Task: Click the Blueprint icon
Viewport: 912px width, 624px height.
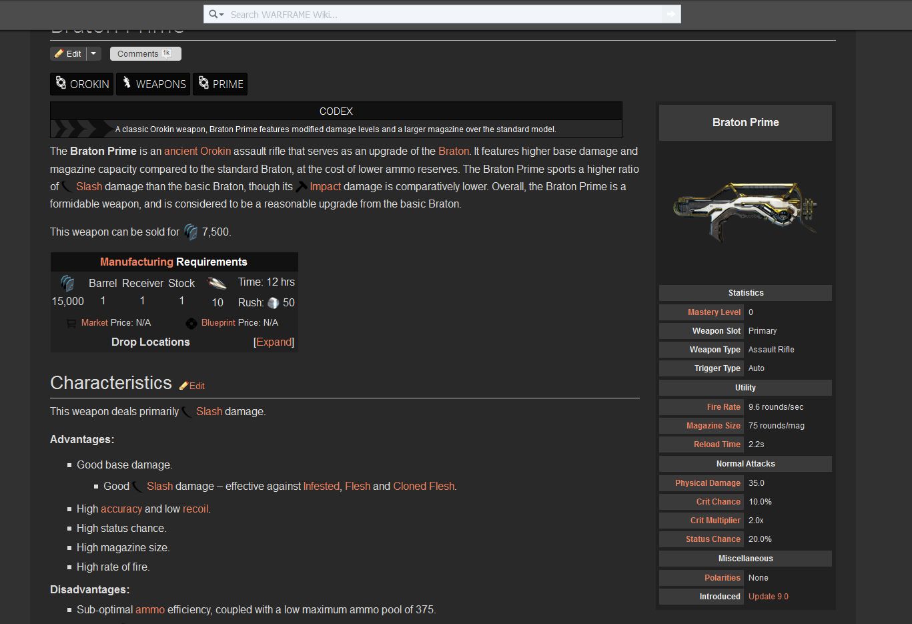Action: click(191, 323)
